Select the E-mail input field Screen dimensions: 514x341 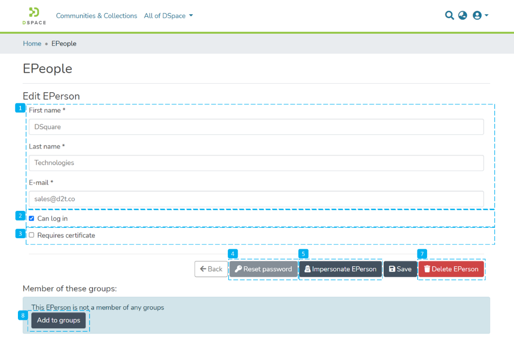(x=255, y=199)
